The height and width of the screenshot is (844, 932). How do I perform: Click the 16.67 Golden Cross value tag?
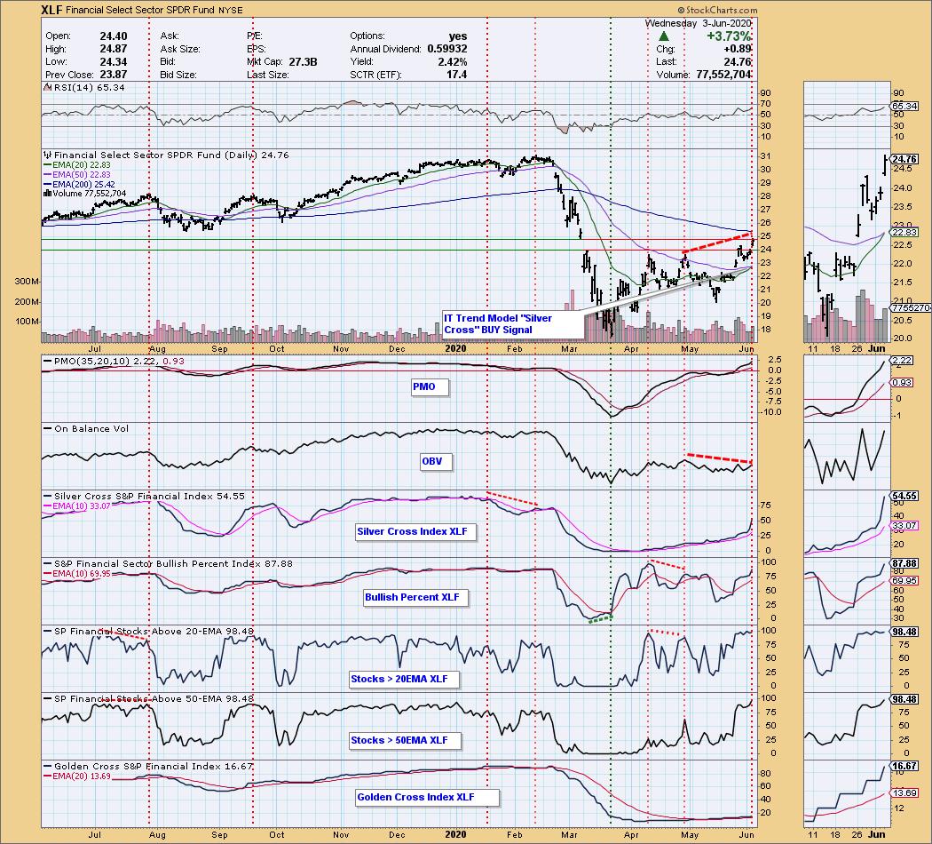[904, 766]
